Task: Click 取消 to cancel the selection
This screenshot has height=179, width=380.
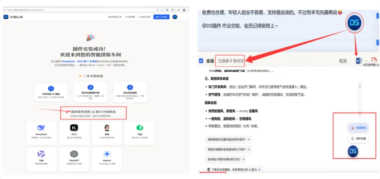Action: (343, 61)
